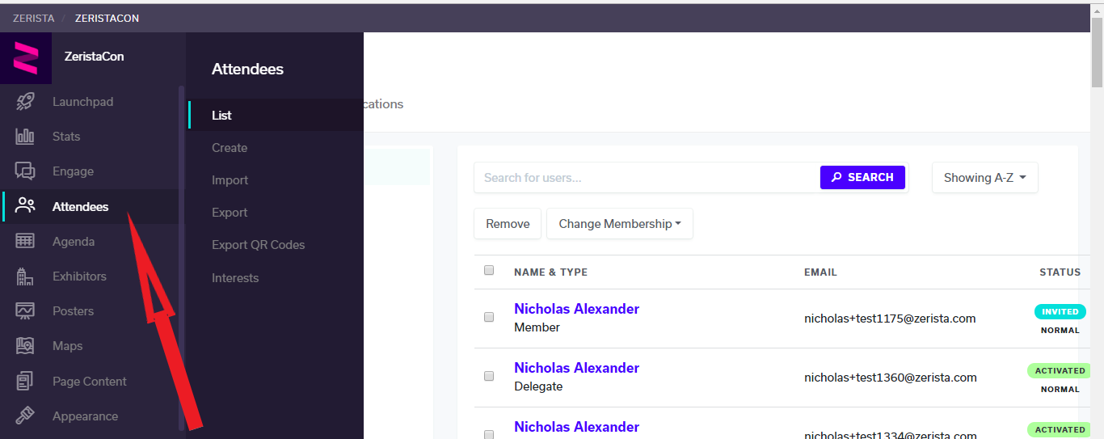
Task: Click email nicholas+test1175@zerista.com
Action: click(x=890, y=319)
